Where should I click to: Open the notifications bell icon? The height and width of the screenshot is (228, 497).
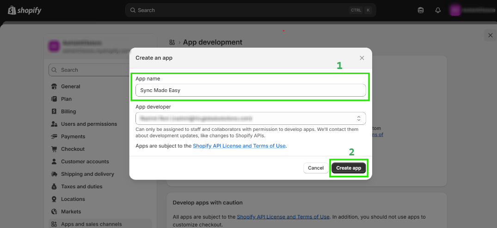point(438,10)
